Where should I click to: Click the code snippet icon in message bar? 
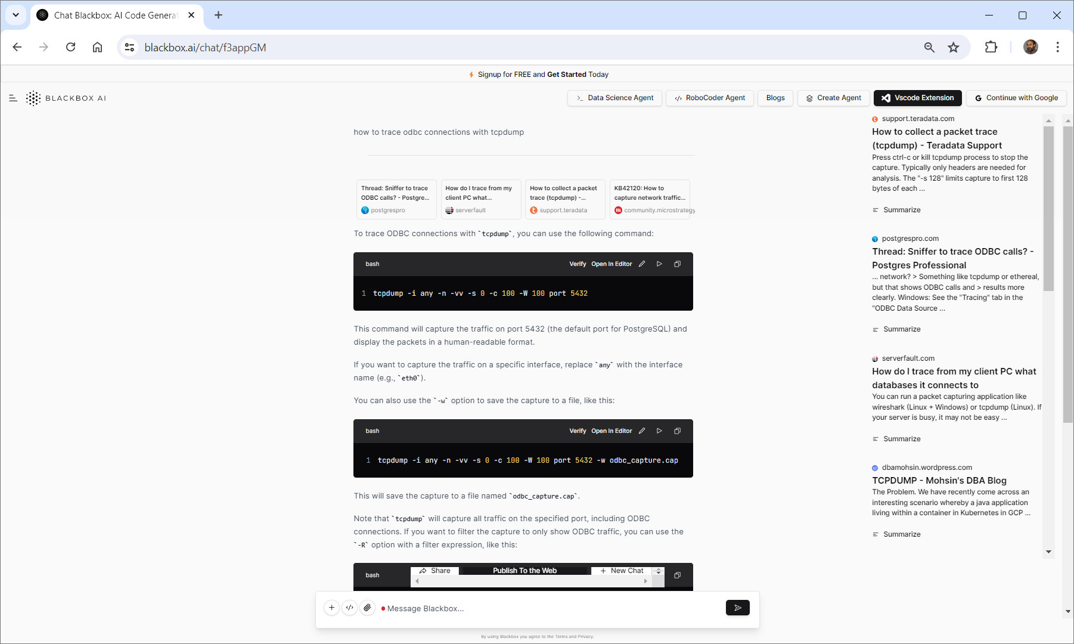click(x=350, y=608)
